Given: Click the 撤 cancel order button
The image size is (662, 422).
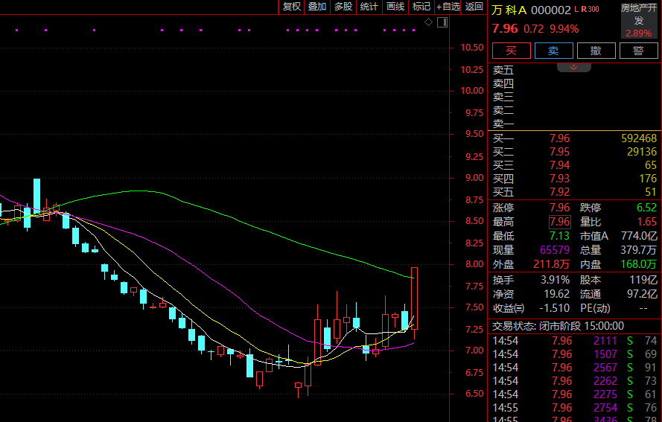Looking at the screenshot, I should coord(596,51).
